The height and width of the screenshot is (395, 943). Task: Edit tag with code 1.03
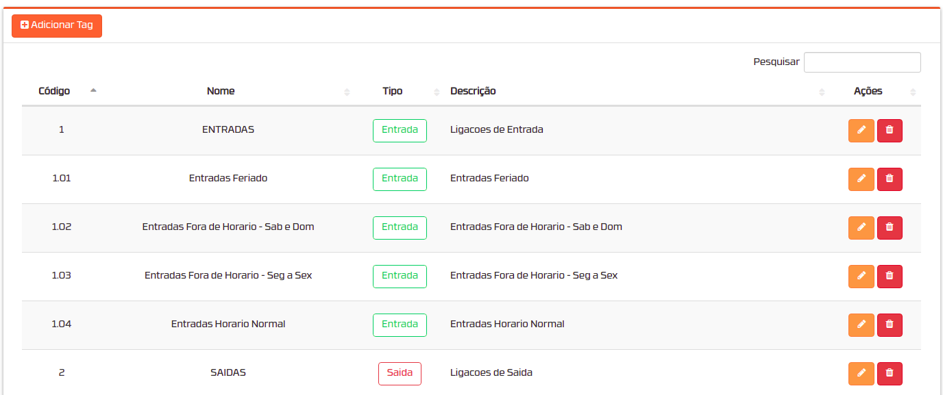[x=861, y=277]
